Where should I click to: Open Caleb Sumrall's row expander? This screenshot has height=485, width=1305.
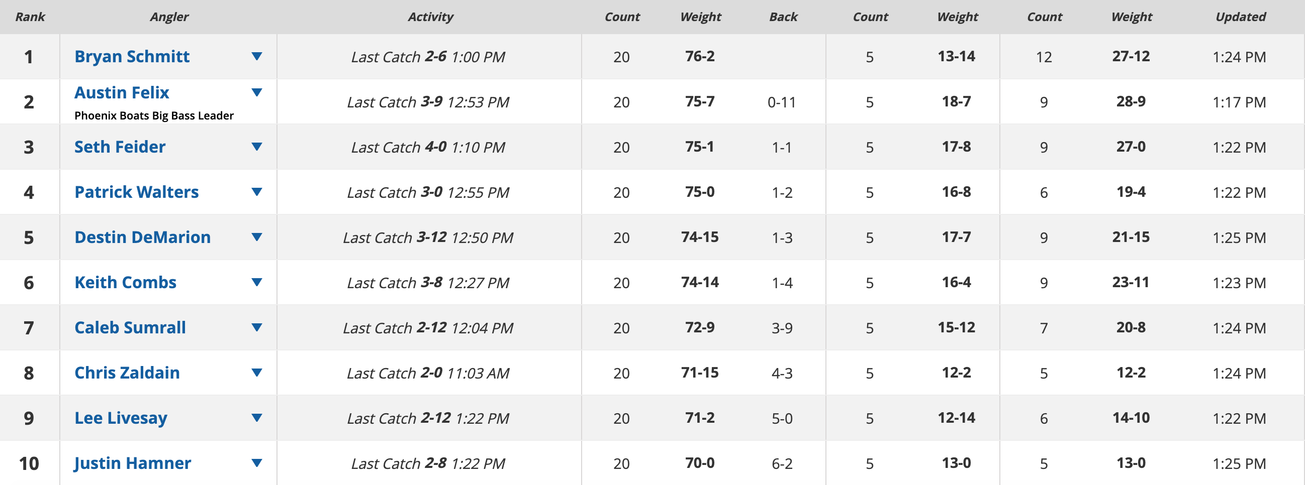pos(257,327)
